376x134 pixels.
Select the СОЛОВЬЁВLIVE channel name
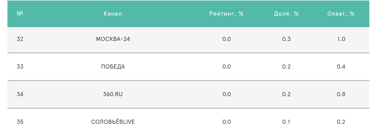pos(113,122)
